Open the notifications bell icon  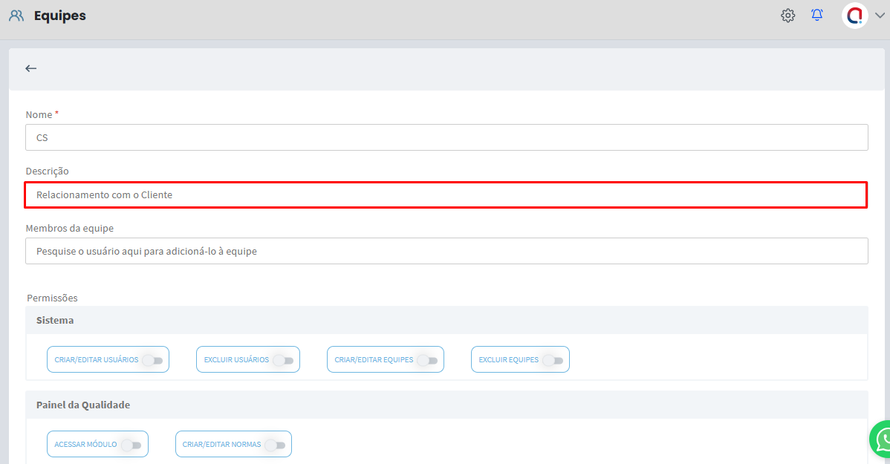(817, 16)
